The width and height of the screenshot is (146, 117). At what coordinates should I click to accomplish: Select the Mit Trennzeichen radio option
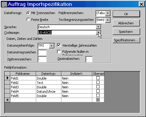[28, 13]
